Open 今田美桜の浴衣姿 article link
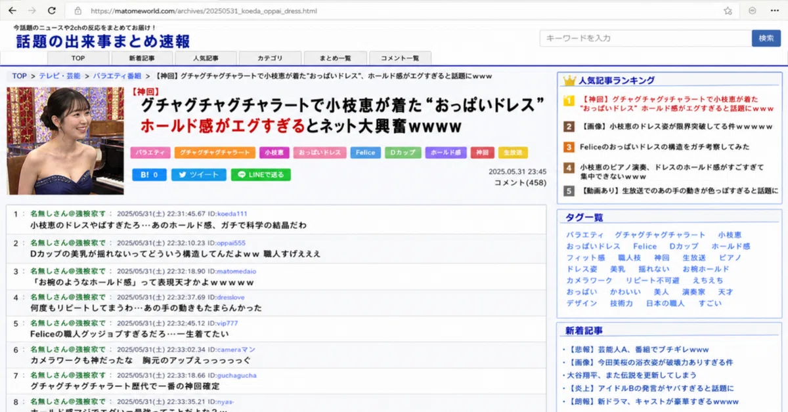Screen dimensions: 788x412 coord(649,362)
